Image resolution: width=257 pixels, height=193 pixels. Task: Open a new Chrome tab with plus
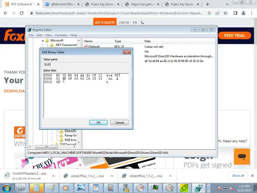coord(208,5)
